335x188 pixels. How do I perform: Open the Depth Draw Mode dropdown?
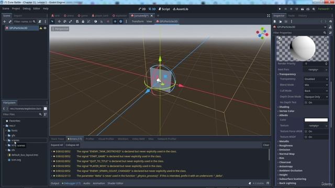[316, 97]
